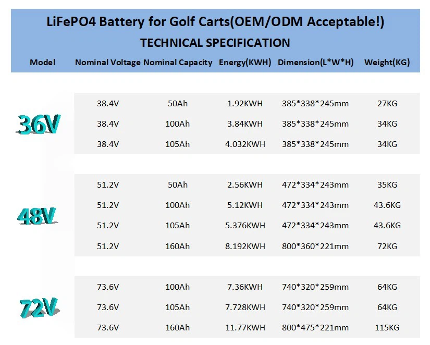Click the Nominal Capacity column header
The width and height of the screenshot is (430, 345).
pyautogui.click(x=178, y=63)
